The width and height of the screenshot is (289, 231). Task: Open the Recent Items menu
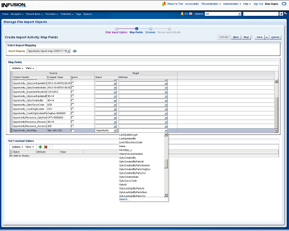click(34, 14)
